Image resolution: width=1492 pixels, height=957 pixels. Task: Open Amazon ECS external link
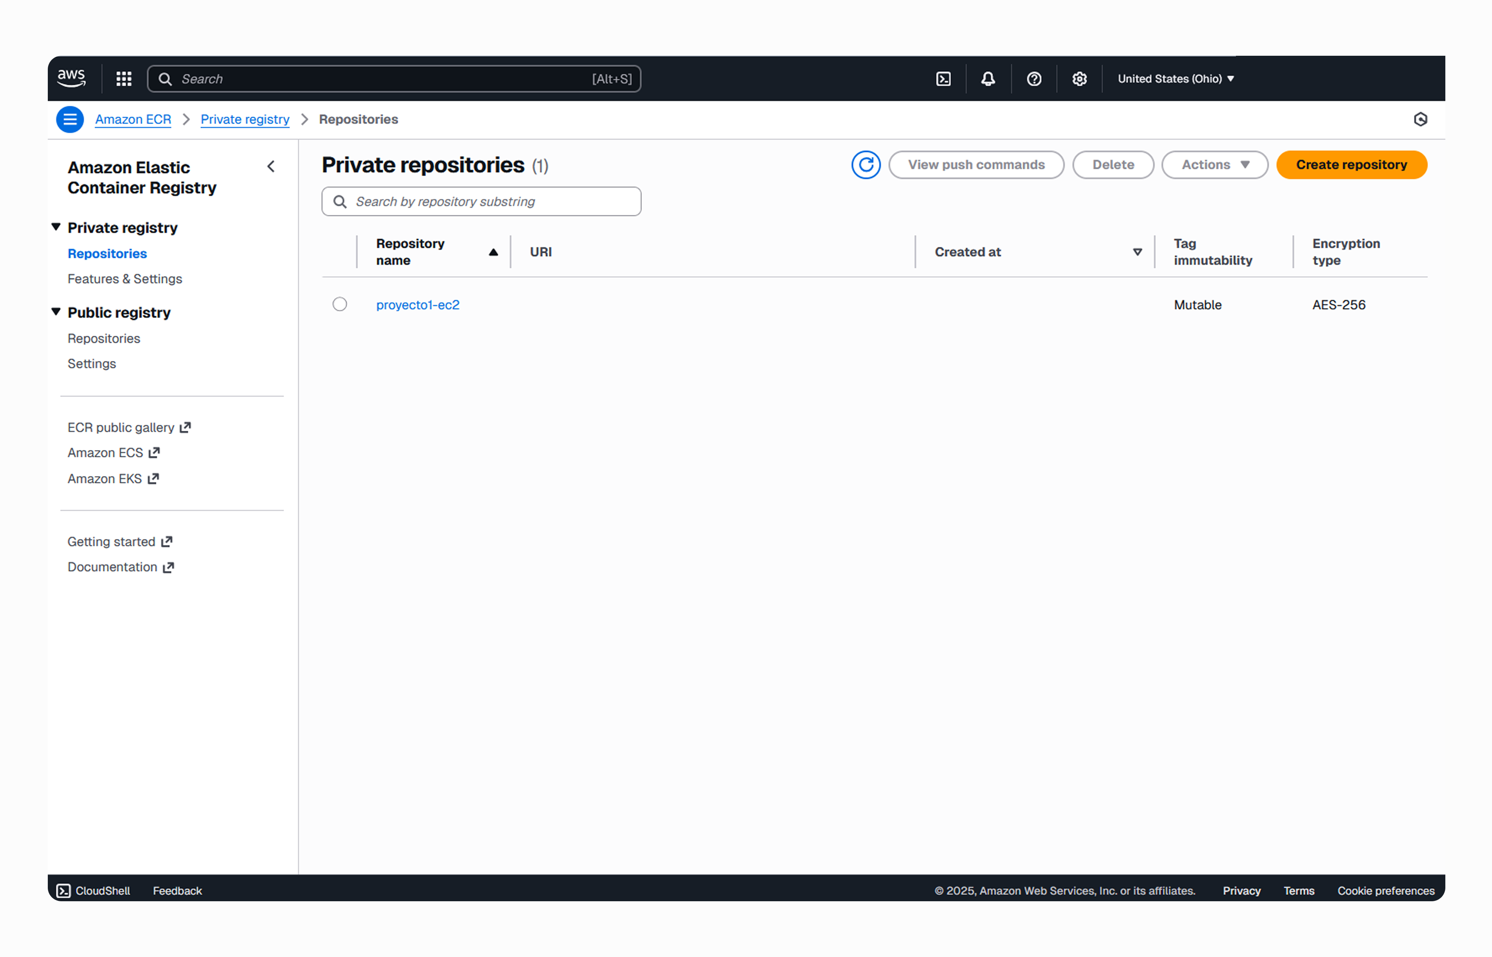click(114, 453)
